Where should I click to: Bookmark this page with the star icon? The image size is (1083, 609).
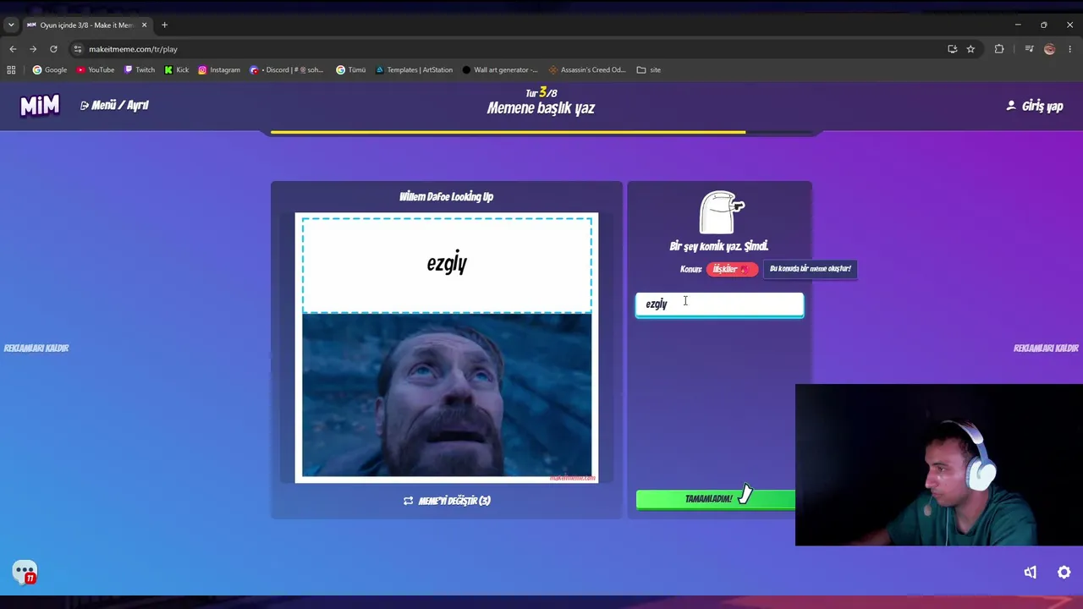[x=970, y=49]
